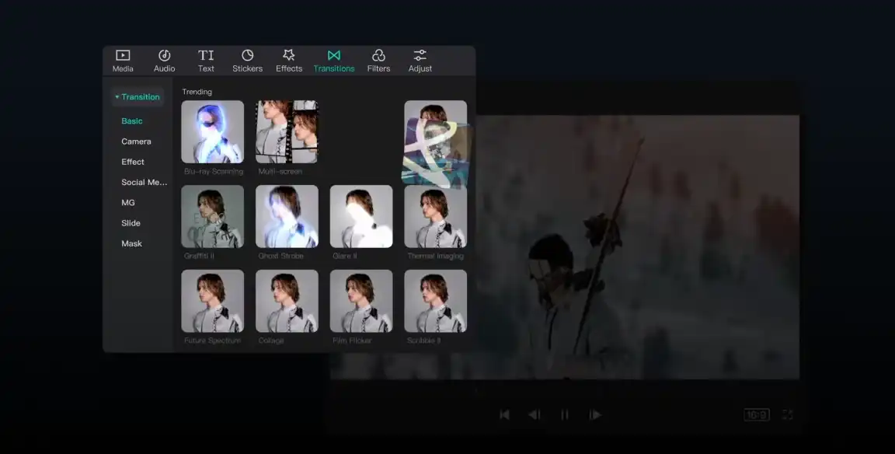Viewport: 895px width, 454px height.
Task: Collapse the Transition category list
Action: pyautogui.click(x=116, y=96)
